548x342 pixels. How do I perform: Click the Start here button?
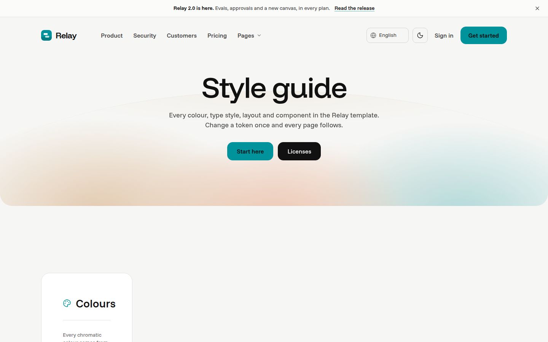point(250,151)
